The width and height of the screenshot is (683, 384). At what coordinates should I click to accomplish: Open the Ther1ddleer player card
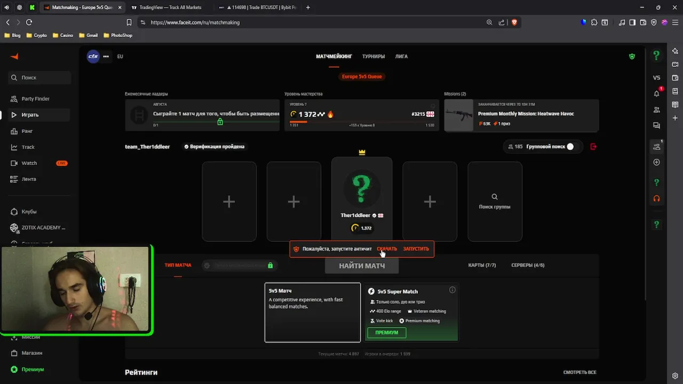tap(362, 199)
